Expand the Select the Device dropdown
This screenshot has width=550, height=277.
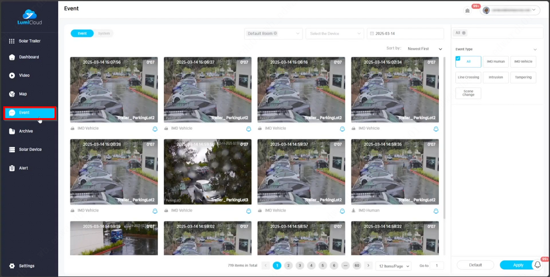tap(335, 34)
